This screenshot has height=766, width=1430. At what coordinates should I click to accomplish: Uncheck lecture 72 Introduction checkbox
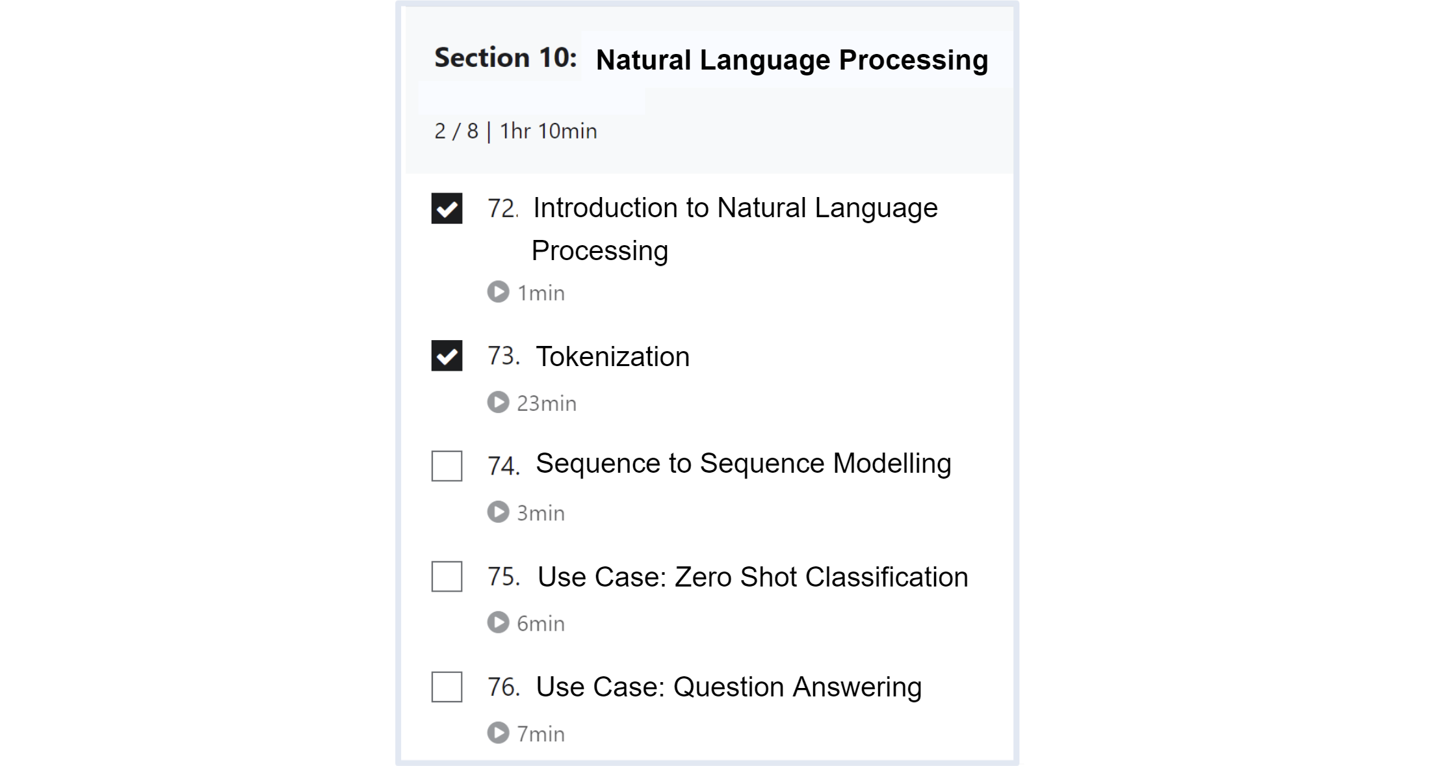447,209
